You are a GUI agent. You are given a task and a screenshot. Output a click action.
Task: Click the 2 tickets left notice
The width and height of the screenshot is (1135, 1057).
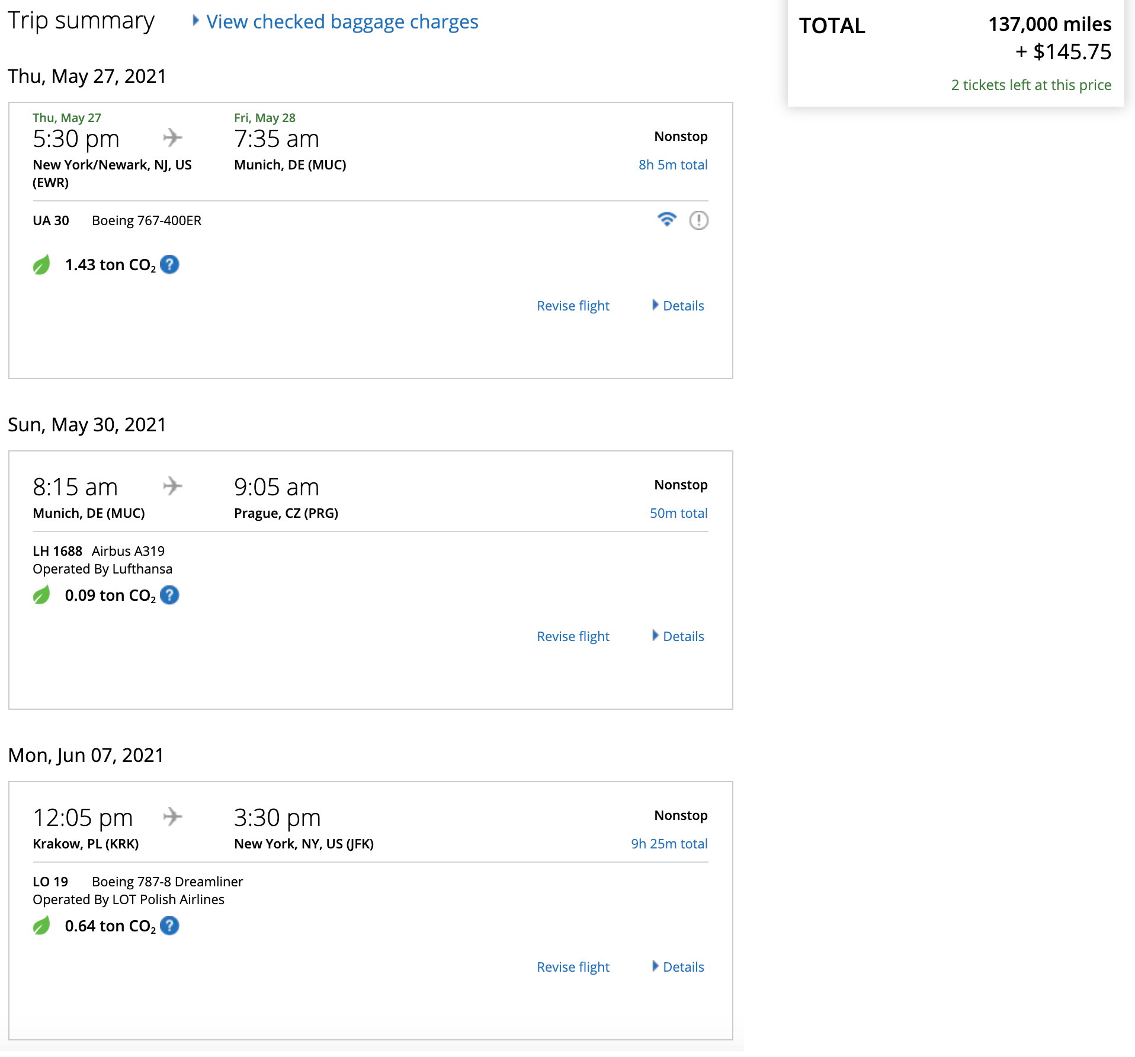pos(1031,85)
